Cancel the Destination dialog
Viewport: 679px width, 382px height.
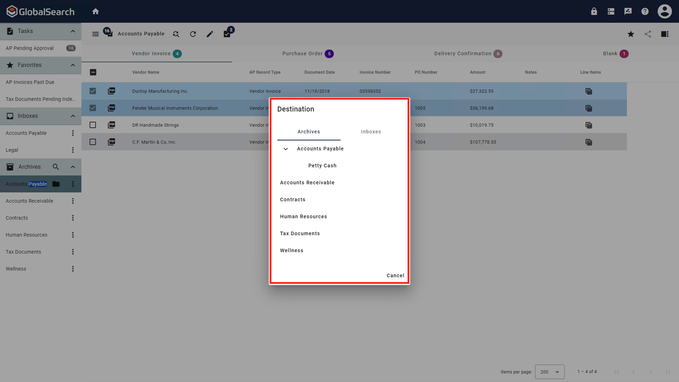395,275
